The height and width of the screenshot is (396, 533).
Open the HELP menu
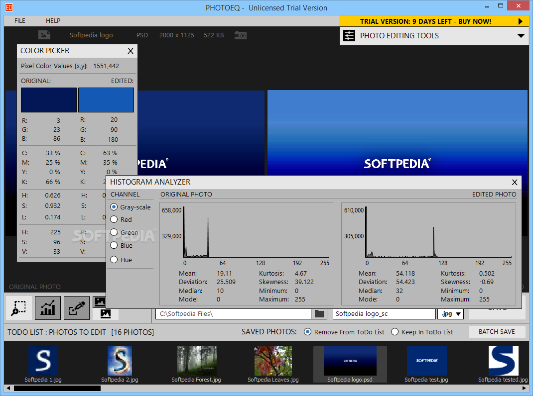53,21
